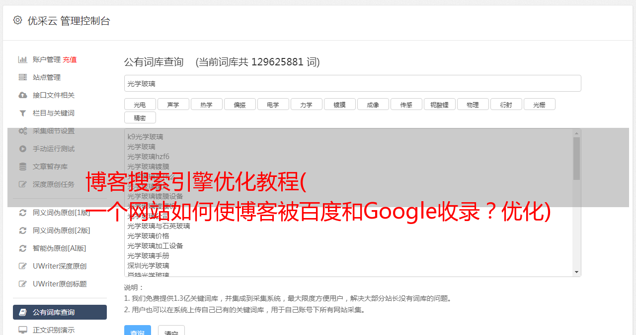Open the 充值 recharge link
Viewport: 636px width, 335px height.
click(x=70, y=59)
